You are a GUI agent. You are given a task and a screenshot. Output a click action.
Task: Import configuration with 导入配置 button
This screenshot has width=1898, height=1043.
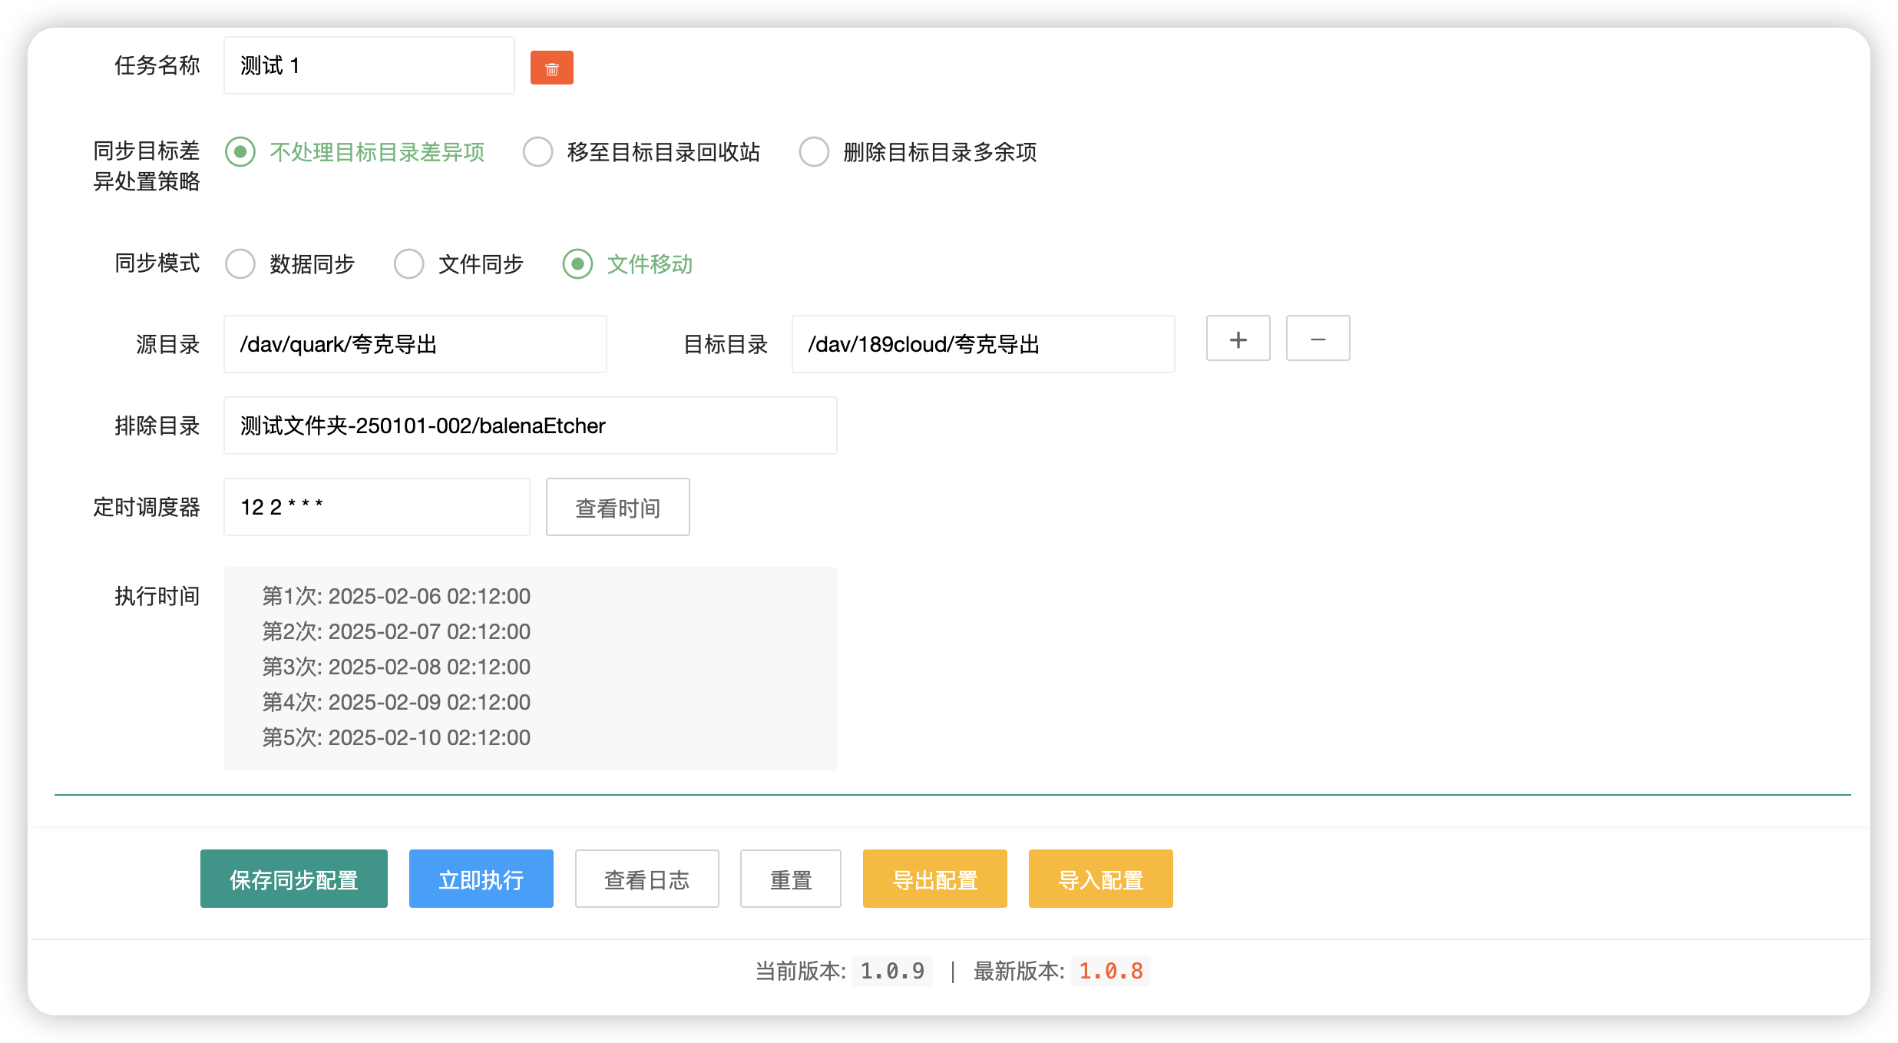(x=1100, y=878)
